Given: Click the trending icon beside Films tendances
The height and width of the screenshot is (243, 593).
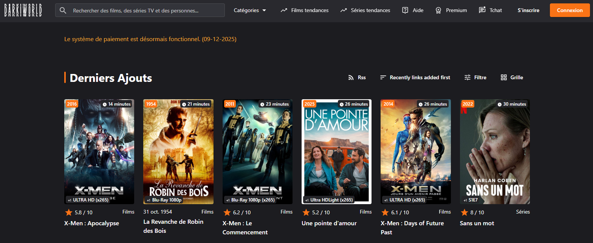Looking at the screenshot, I should [x=284, y=11].
